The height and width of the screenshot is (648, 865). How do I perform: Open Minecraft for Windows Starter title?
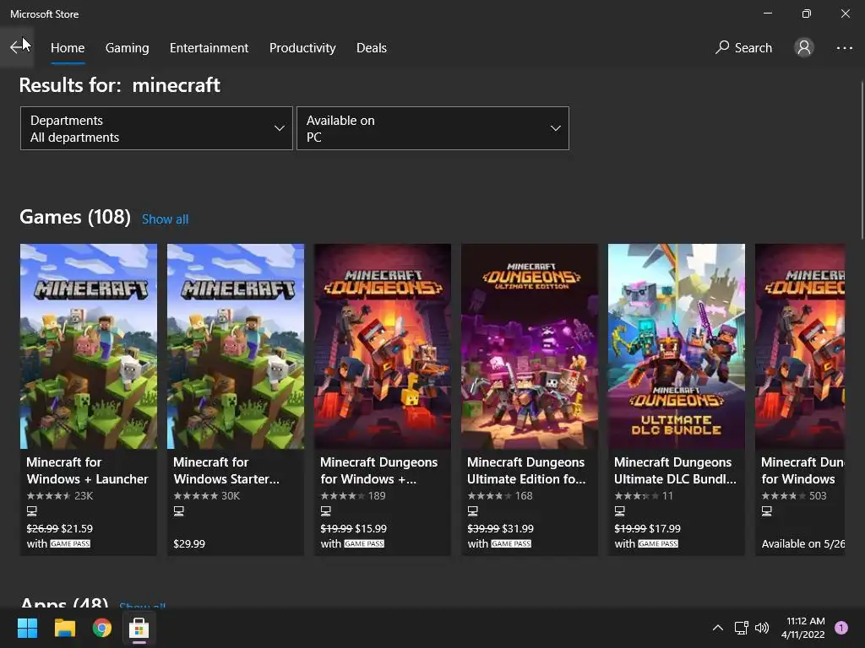(x=226, y=471)
